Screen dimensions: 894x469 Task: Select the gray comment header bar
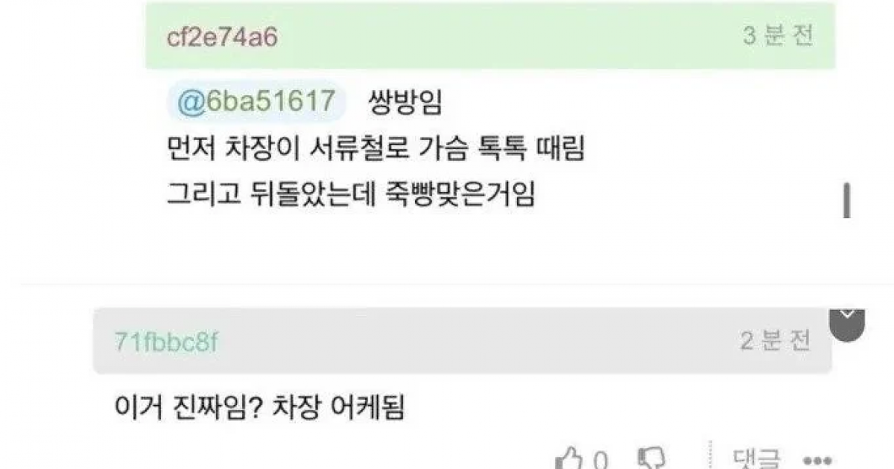point(462,341)
